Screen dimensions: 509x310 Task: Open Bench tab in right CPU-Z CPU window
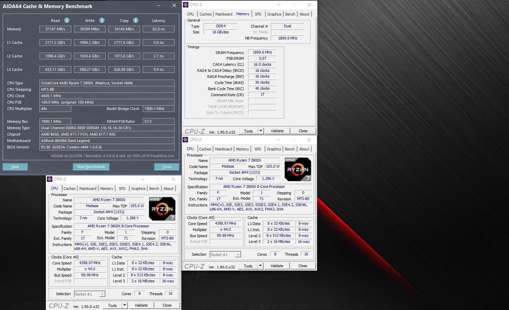[290, 149]
